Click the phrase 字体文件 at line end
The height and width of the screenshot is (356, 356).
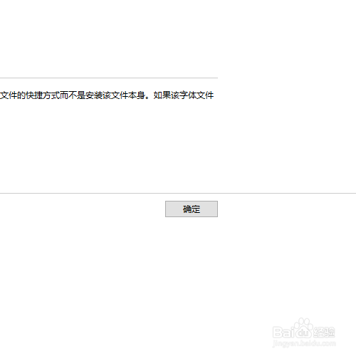click(197, 95)
